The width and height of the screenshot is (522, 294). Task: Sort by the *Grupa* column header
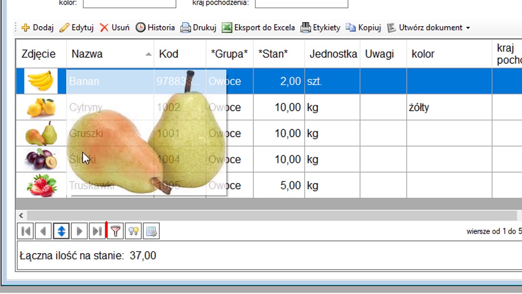[x=230, y=54]
